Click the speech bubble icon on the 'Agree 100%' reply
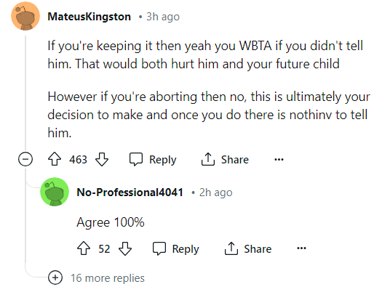 159,248
